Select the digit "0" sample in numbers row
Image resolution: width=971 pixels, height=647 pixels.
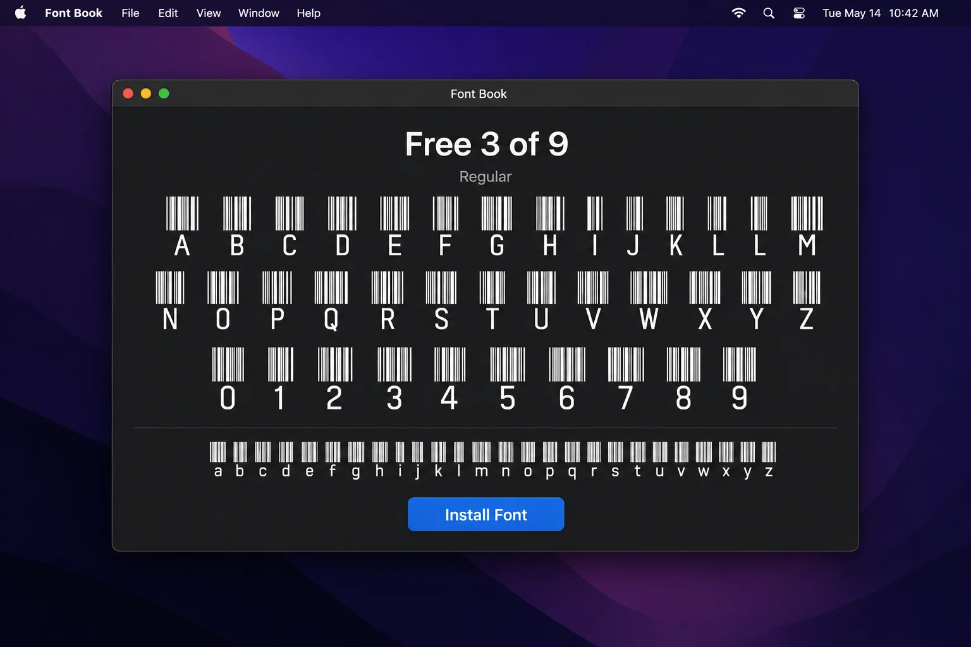[x=228, y=378]
